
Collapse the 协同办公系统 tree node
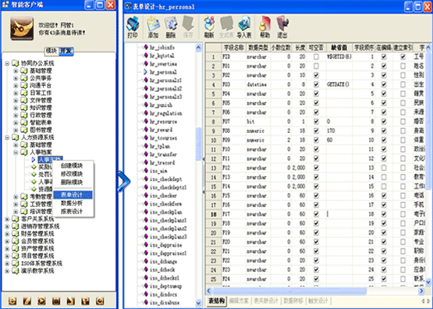pos(7,63)
